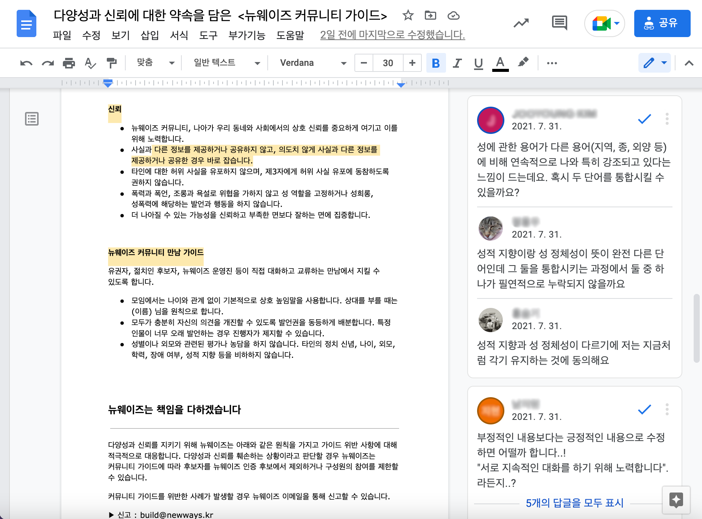Click the Explore button
The width and height of the screenshot is (702, 519).
[x=676, y=500]
